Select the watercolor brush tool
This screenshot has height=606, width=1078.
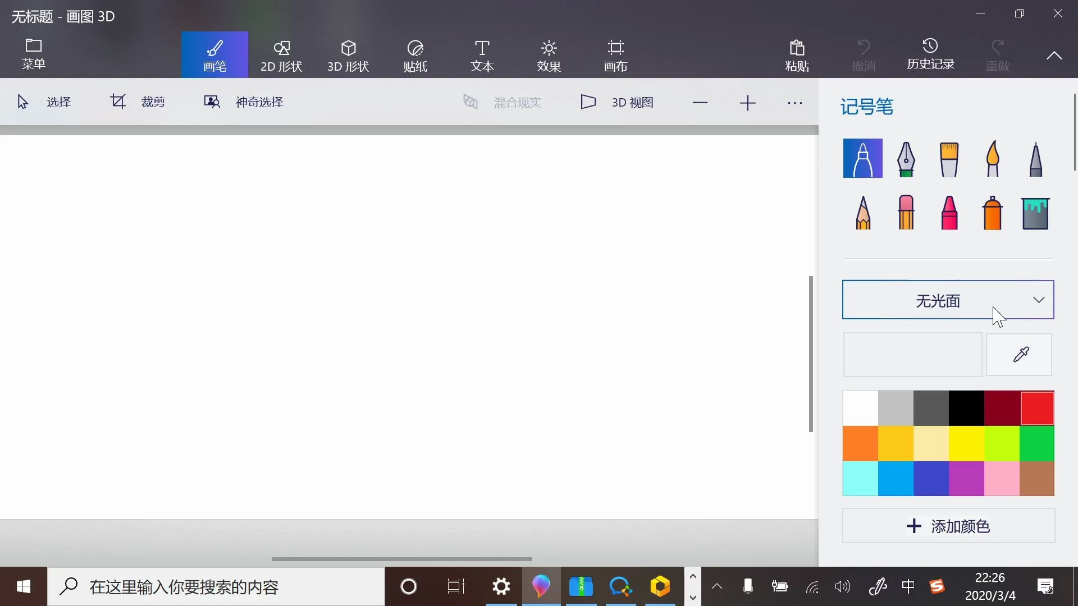[992, 159]
